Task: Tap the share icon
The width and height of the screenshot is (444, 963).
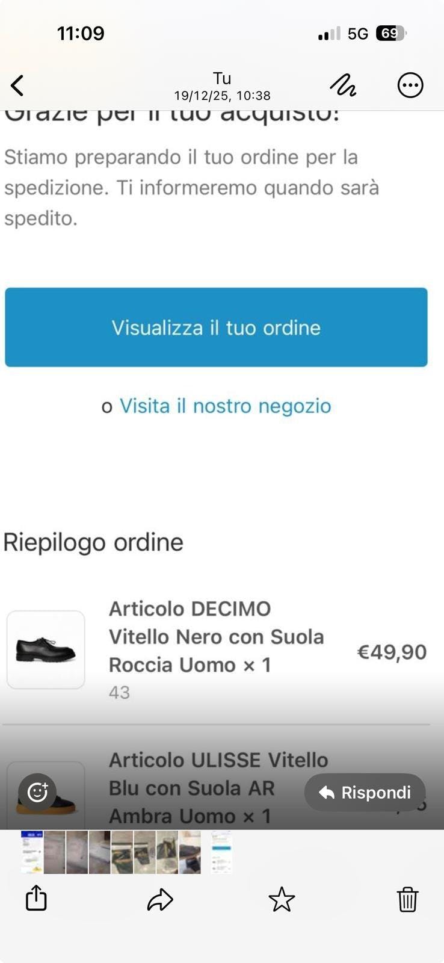Action: 36,899
